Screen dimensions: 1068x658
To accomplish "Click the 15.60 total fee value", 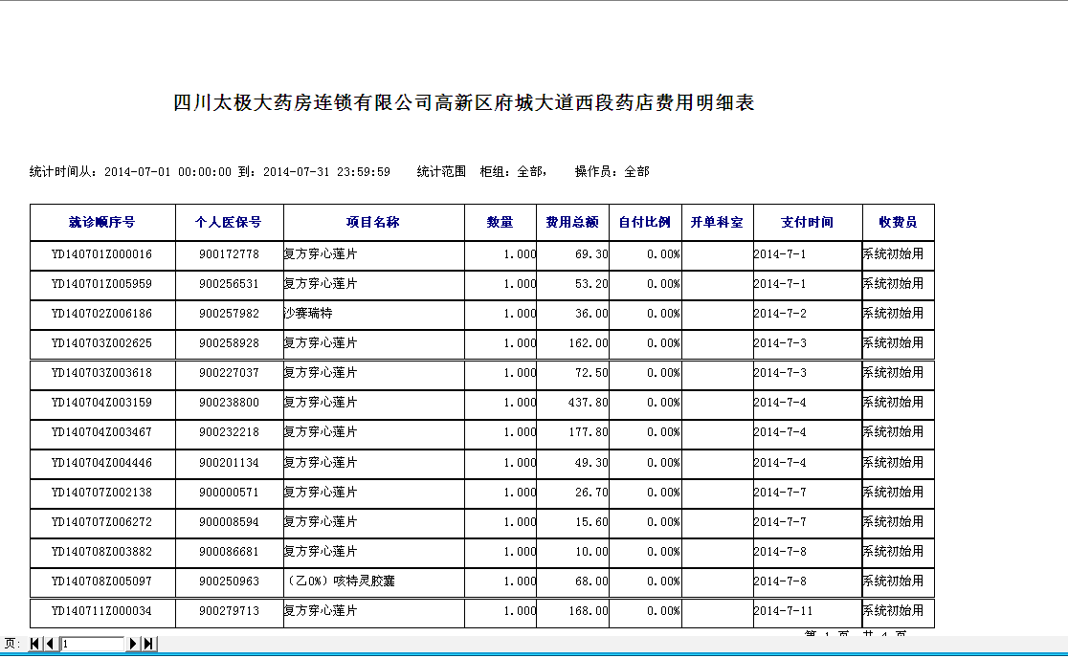I will click(x=591, y=522).
